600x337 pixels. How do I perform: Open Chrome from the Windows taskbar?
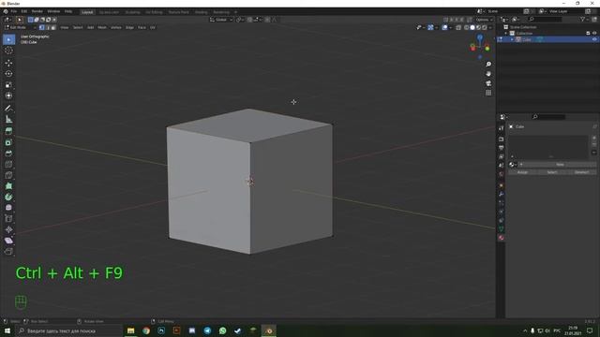[x=146, y=330]
